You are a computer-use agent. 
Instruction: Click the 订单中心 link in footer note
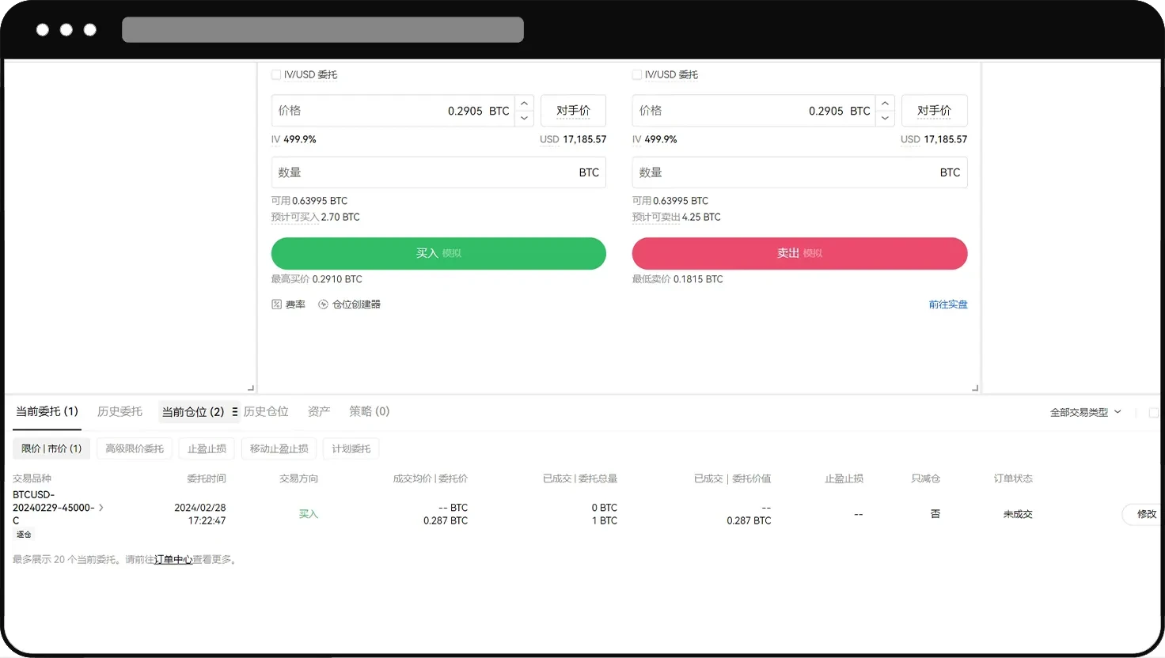pos(173,559)
